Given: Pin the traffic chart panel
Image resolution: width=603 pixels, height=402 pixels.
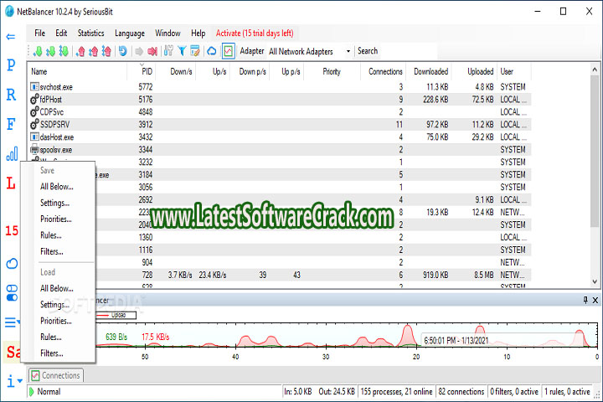Looking at the screenshot, I should (x=585, y=300).
